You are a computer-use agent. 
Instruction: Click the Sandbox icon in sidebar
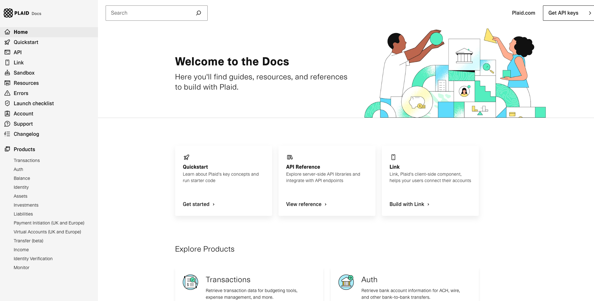pos(7,73)
